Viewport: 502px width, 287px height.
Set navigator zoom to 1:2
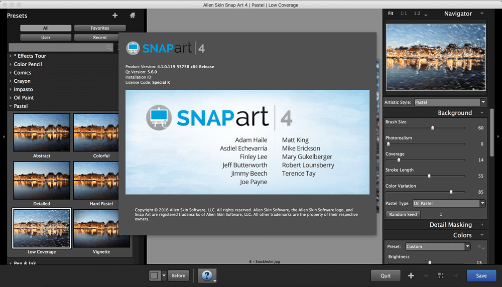tap(417, 14)
